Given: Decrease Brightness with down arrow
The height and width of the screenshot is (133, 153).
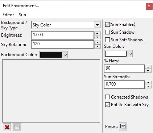Looking at the screenshot, I should coord(98,37).
